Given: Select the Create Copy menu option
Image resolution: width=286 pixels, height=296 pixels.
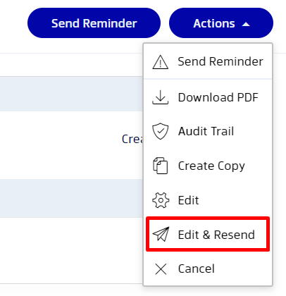Looking at the screenshot, I should pyautogui.click(x=208, y=166).
